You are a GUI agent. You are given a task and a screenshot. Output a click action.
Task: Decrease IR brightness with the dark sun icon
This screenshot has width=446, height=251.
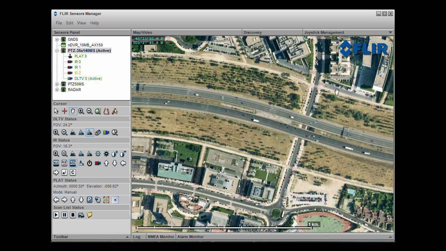pyautogui.click(x=106, y=154)
